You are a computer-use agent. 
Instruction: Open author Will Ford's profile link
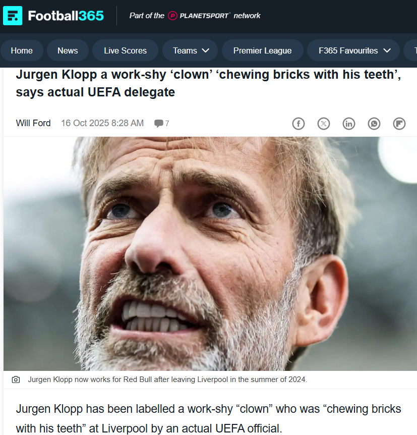click(33, 123)
